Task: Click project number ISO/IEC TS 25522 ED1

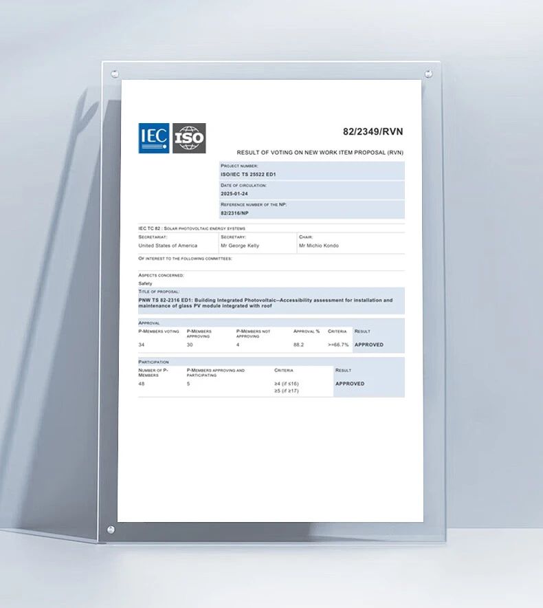Action: click(248, 175)
